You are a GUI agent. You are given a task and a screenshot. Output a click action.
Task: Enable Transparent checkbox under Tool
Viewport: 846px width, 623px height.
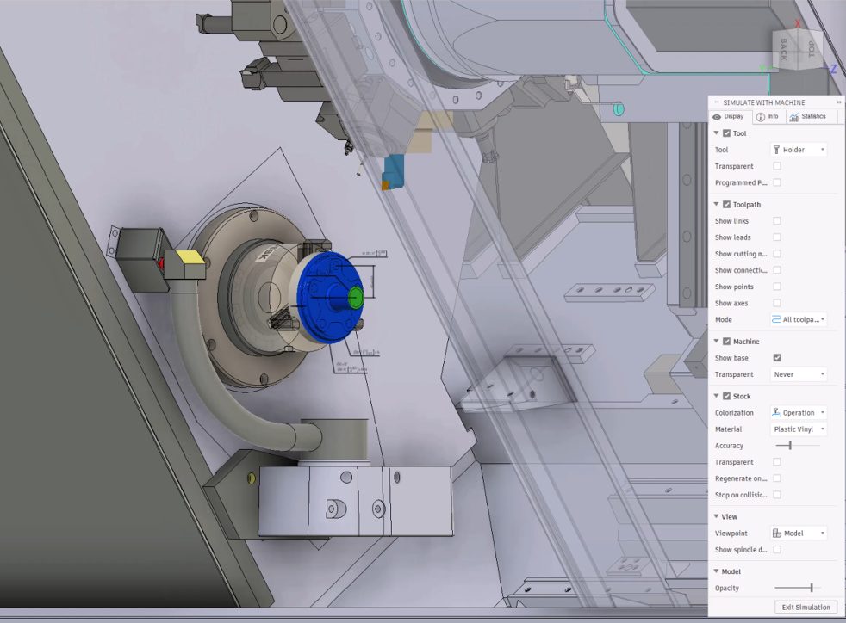(777, 166)
